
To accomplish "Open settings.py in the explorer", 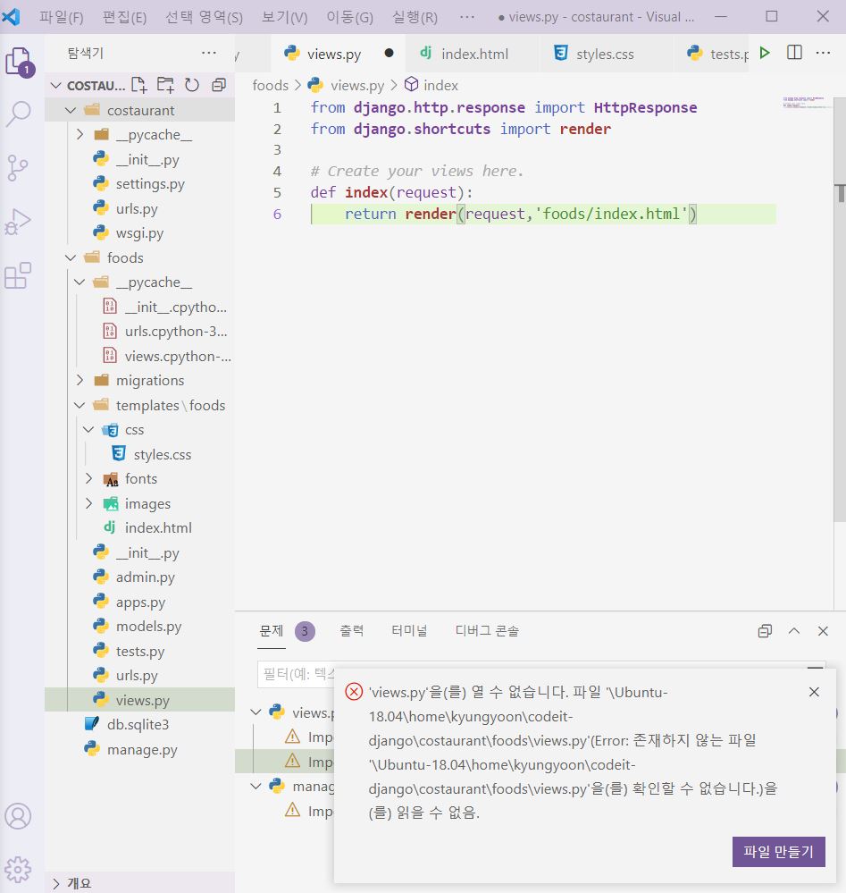I will pyautogui.click(x=150, y=184).
